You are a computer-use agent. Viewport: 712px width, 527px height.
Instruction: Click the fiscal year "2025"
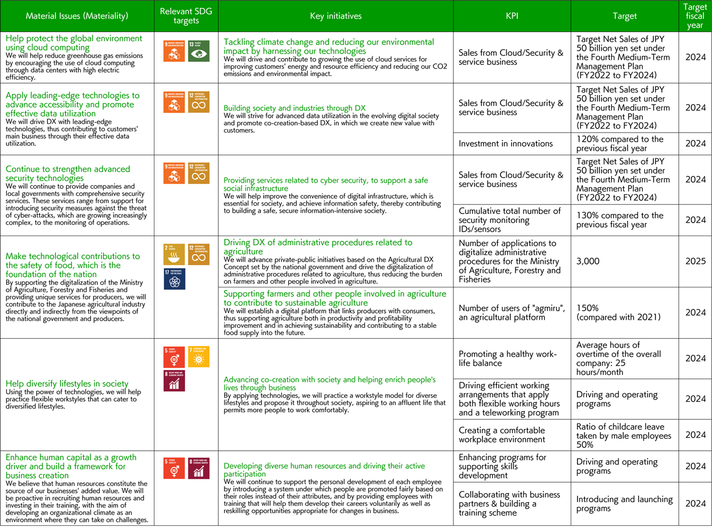pyautogui.click(x=695, y=262)
